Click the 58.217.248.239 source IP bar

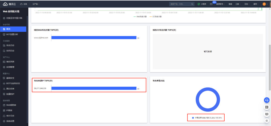(x=94, y=88)
